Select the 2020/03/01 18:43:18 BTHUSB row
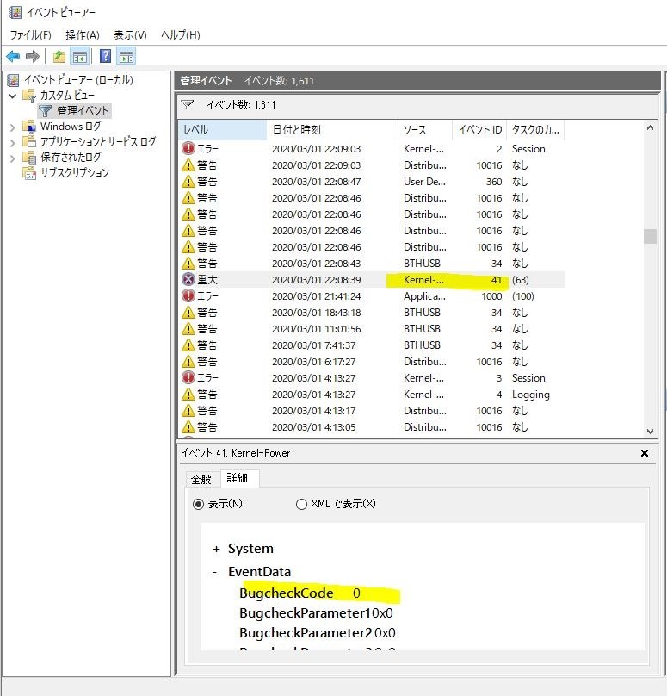The image size is (667, 696). [372, 313]
